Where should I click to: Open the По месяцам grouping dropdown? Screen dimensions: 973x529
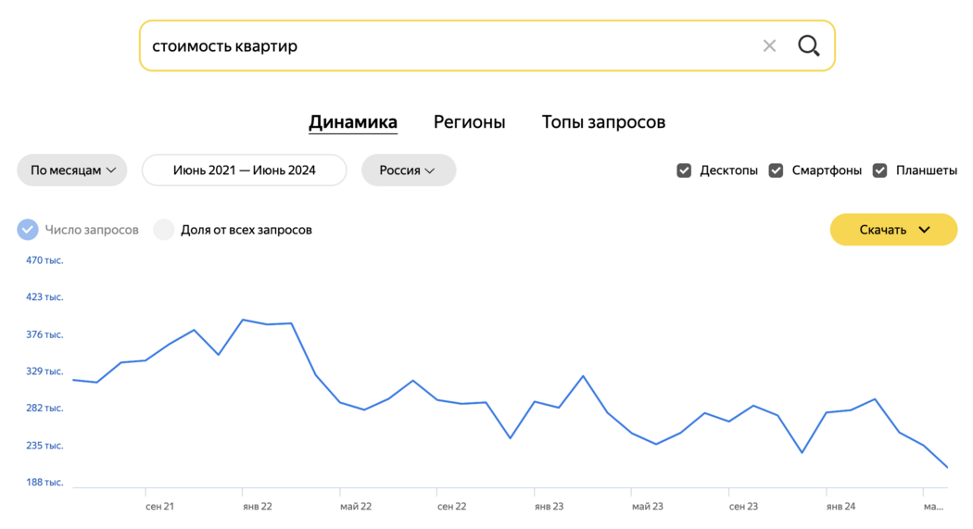click(x=72, y=170)
